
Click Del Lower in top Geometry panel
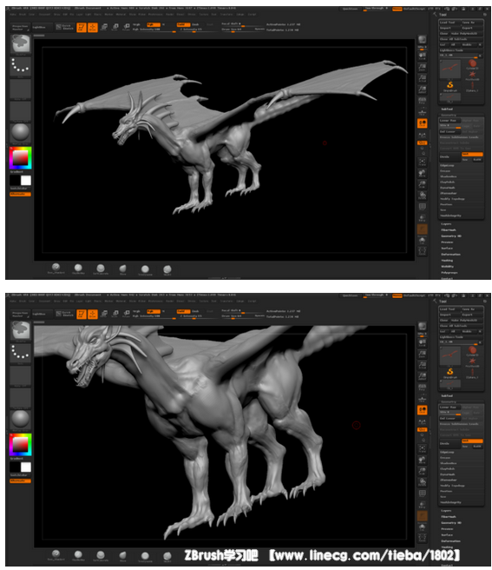coord(449,131)
